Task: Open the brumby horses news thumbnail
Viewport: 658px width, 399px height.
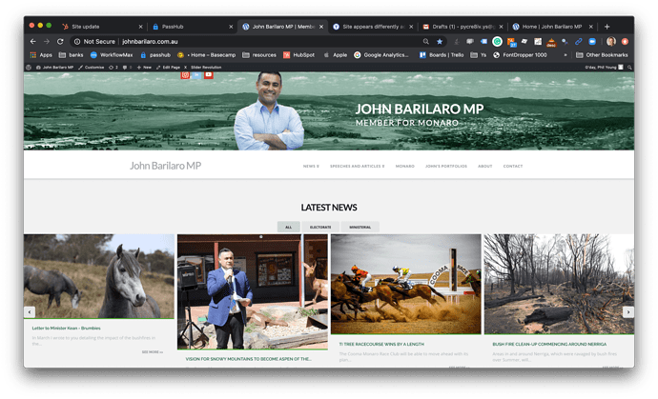Action: click(x=99, y=276)
